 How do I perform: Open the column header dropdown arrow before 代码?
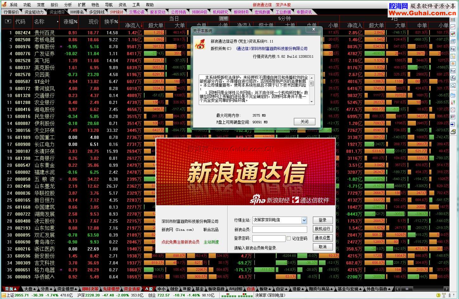point(8,21)
